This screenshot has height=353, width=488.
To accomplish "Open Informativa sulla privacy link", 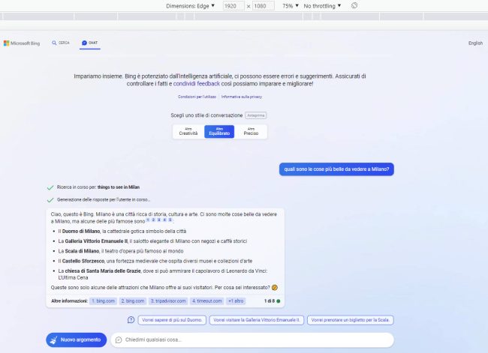I will point(242,97).
